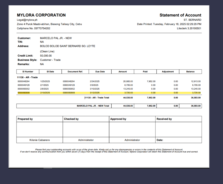Viewport: 223px width, 184px height.
Task: Click the 36,583.00 customer total balance
Action: point(196,106)
